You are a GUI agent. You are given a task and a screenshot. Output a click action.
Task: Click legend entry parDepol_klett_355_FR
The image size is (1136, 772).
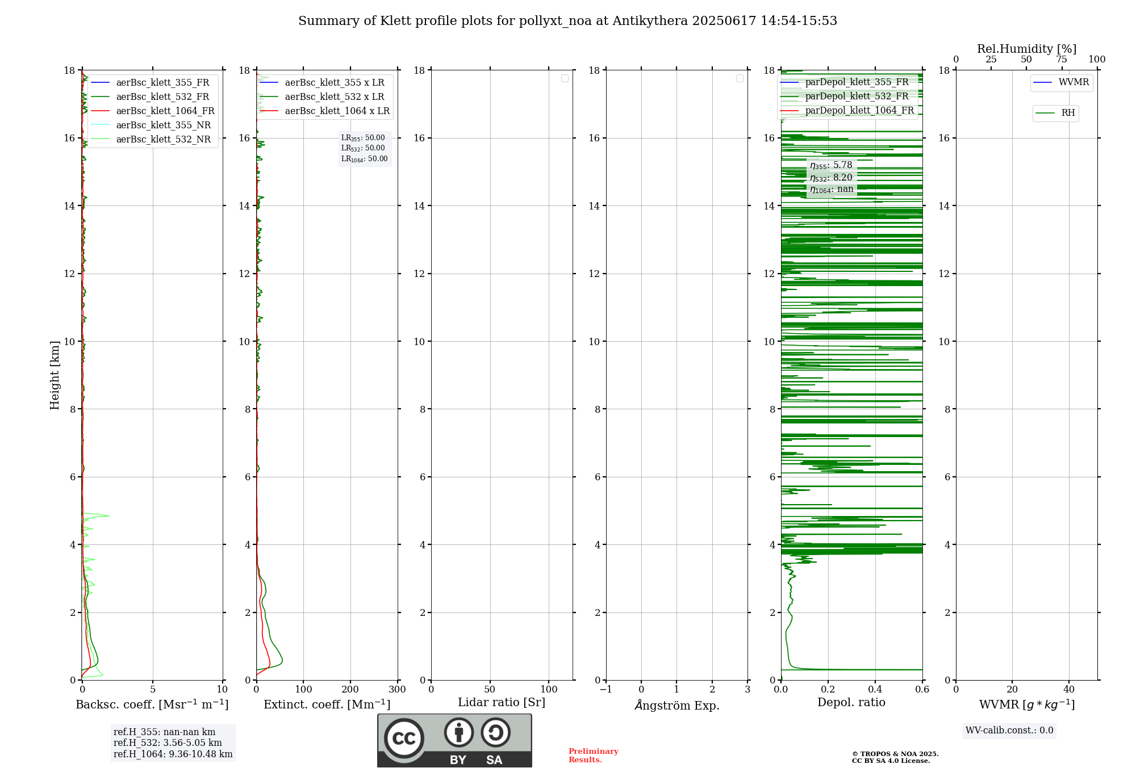pyautogui.click(x=845, y=82)
